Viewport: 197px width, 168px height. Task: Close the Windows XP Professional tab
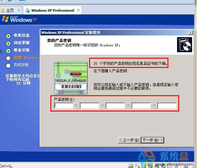click(78, 10)
